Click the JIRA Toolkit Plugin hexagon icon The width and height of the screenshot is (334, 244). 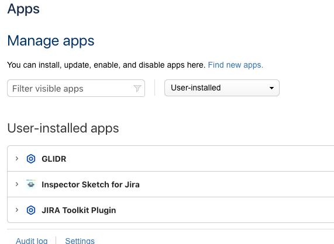pos(31,210)
